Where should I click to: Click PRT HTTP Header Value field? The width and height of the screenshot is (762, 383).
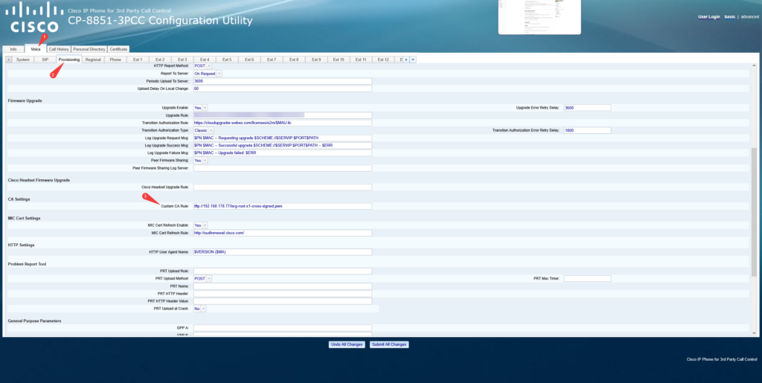coord(282,301)
